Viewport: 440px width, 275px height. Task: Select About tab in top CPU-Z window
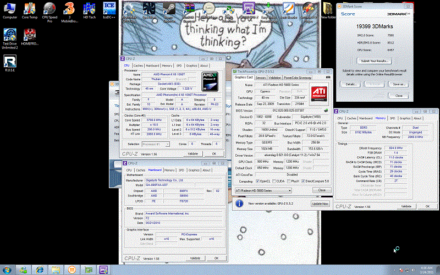[x=204, y=65]
